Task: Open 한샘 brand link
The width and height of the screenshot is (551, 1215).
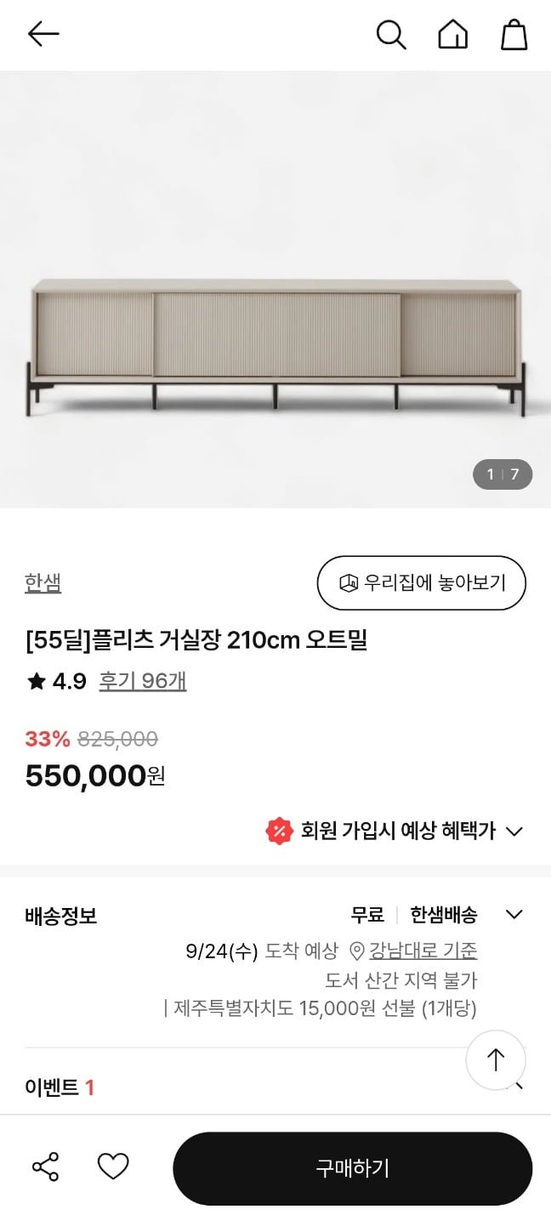Action: pos(43,582)
